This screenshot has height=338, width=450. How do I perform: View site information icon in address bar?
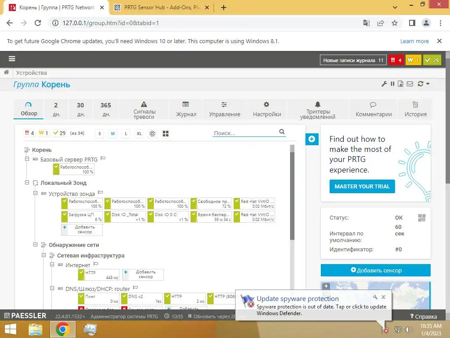[55, 23]
